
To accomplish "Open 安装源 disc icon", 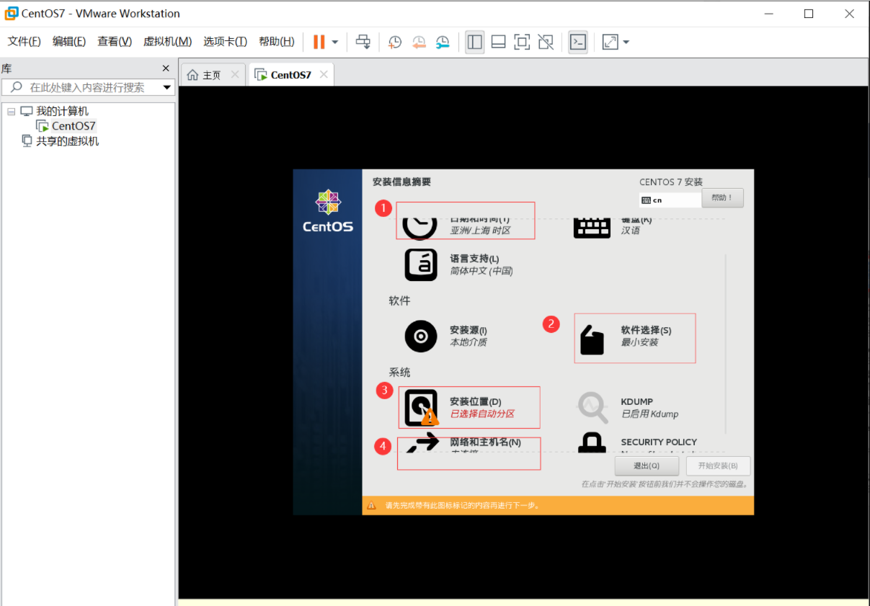I will click(x=421, y=336).
